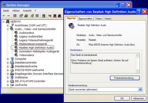
Task: Click the IDE ATA/ATAPI-Controller icon
Action: [x=12, y=81]
